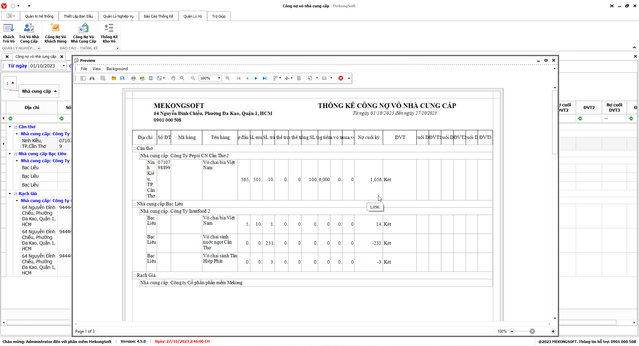Screen dimensions: 639x346
Task: Collapse the Nhà cung cấp Bạc Liêu group
Action: (10, 154)
